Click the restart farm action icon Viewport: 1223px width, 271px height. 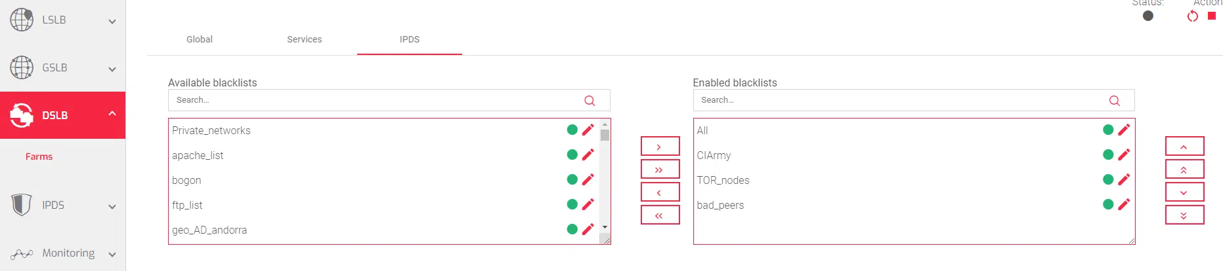[x=1192, y=16]
